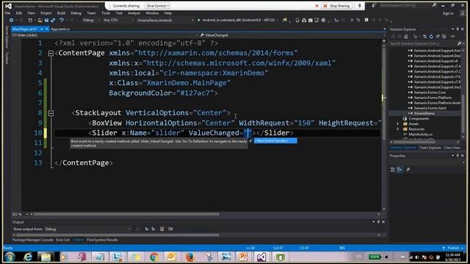The width and height of the screenshot is (470, 264).
Task: Open the editor zoom level dropdown
Action: (x=26, y=214)
